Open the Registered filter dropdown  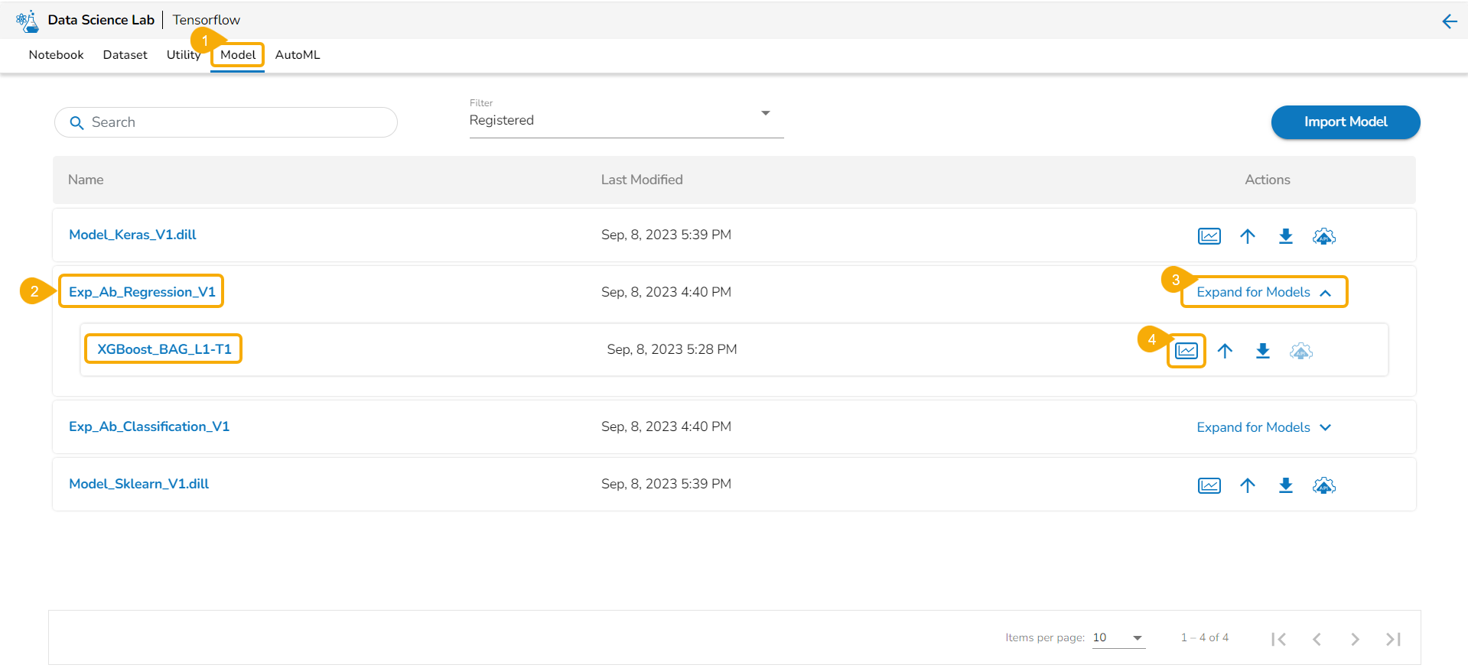tap(626, 120)
